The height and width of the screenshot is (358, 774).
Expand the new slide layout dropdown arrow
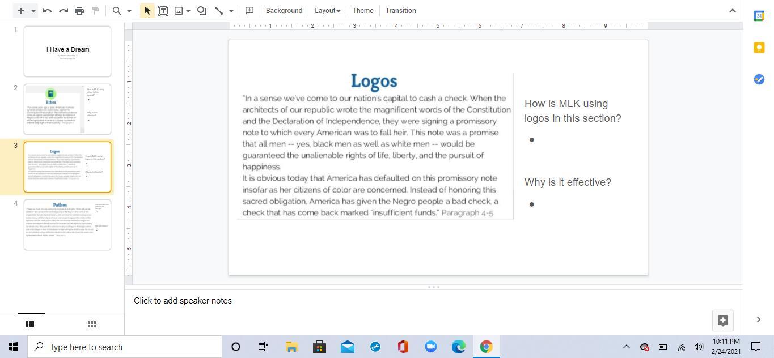tap(33, 11)
